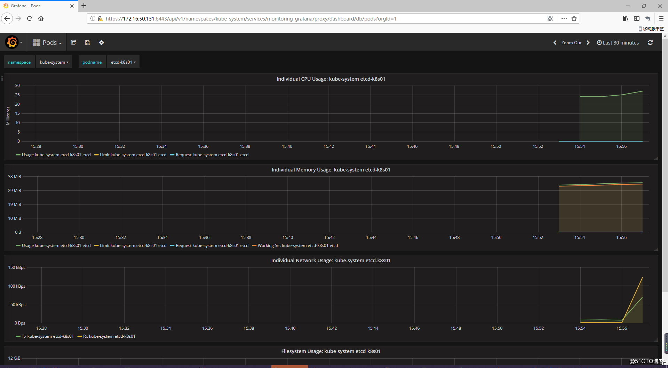This screenshot has width=668, height=368.
Task: Click the browser Forward arrow button
Action: coord(18,18)
